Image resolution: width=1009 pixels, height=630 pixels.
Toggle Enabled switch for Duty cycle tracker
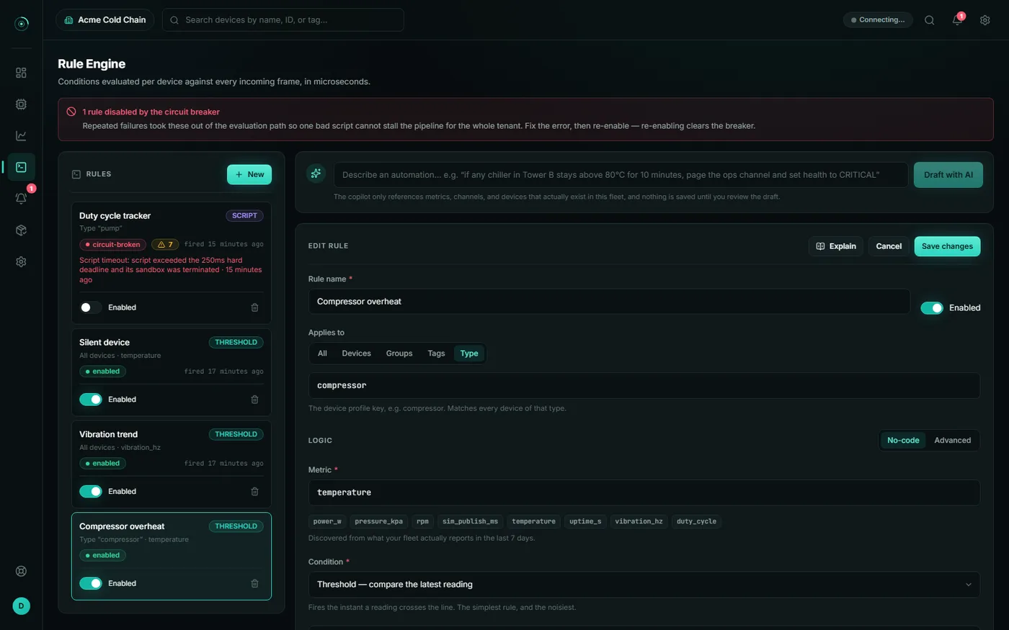[91, 307]
